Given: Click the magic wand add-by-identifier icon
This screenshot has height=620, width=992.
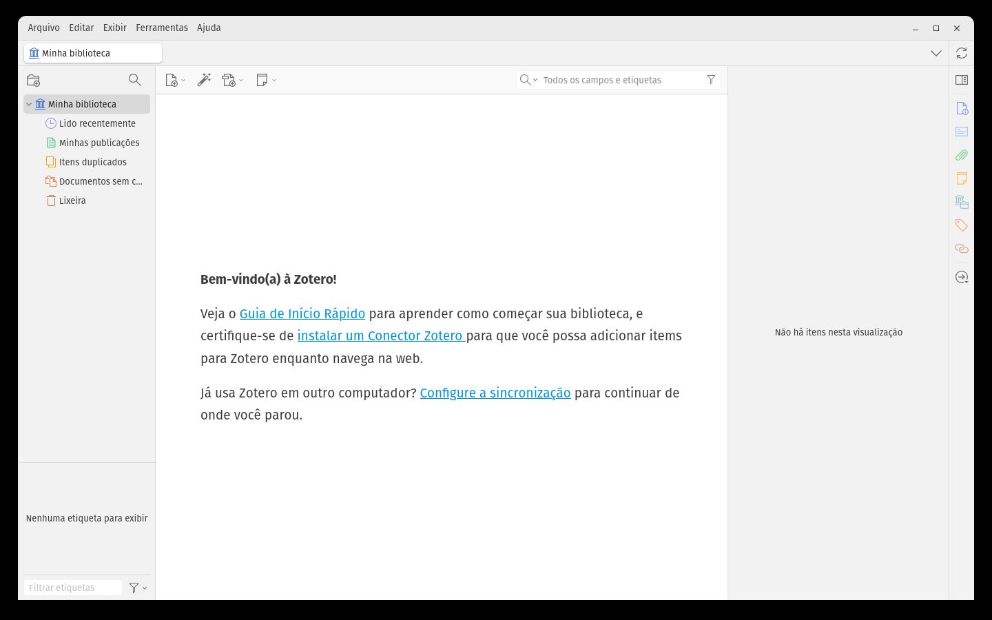Looking at the screenshot, I should coord(204,80).
